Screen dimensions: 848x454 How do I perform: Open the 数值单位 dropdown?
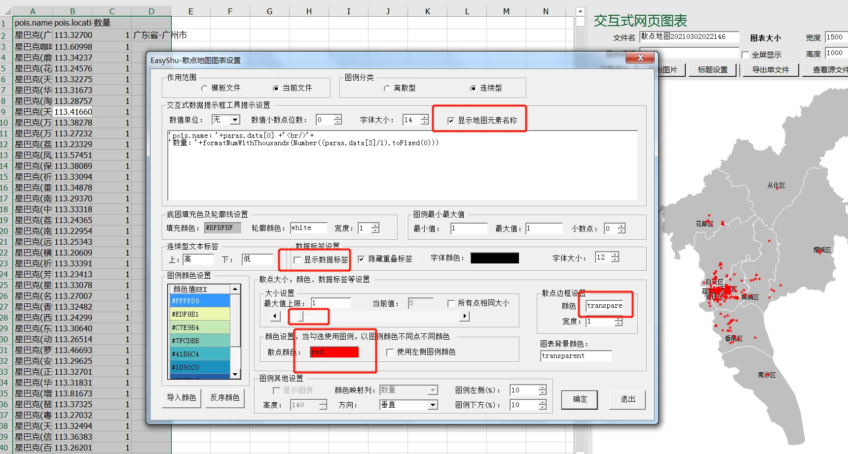(x=235, y=120)
